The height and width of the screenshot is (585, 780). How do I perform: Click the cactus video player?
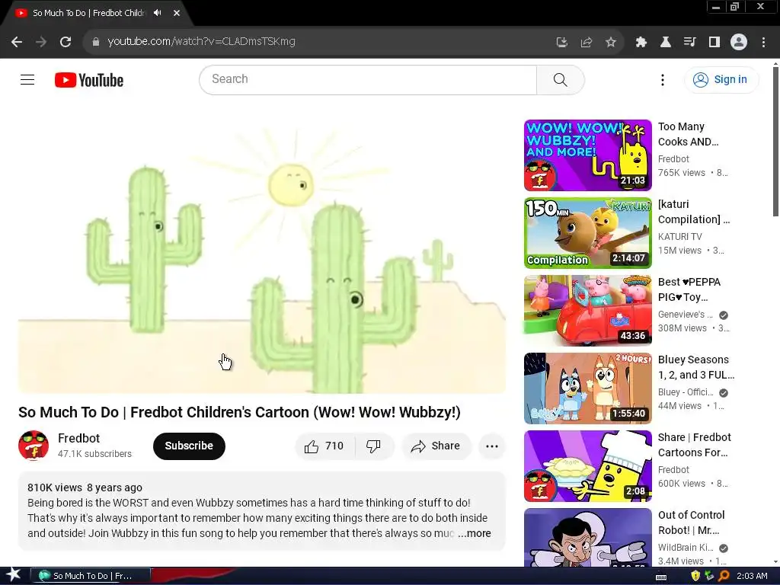tap(262, 256)
